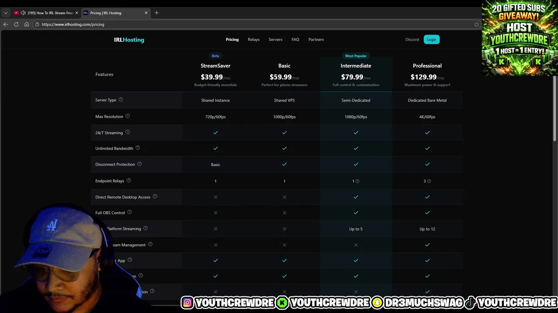Select the StreamSaver plan heading

tap(215, 66)
